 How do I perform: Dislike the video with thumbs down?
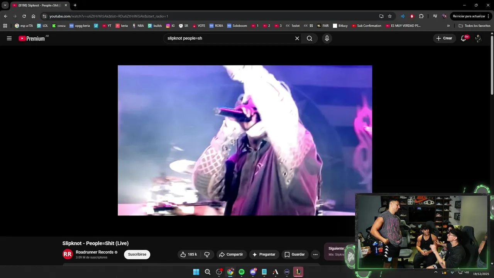[207, 254]
